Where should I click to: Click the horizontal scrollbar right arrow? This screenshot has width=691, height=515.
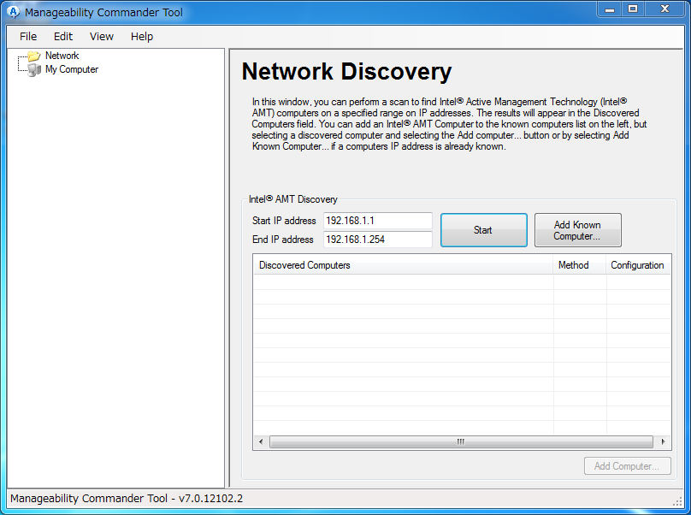663,441
